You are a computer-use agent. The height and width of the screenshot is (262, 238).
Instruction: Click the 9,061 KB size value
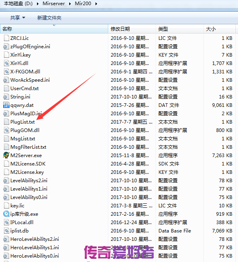point(222,105)
